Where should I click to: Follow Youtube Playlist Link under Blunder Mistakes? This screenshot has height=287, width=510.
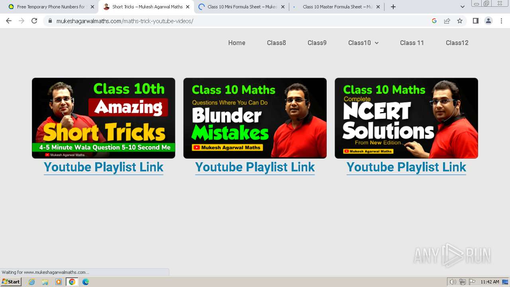coord(255,167)
